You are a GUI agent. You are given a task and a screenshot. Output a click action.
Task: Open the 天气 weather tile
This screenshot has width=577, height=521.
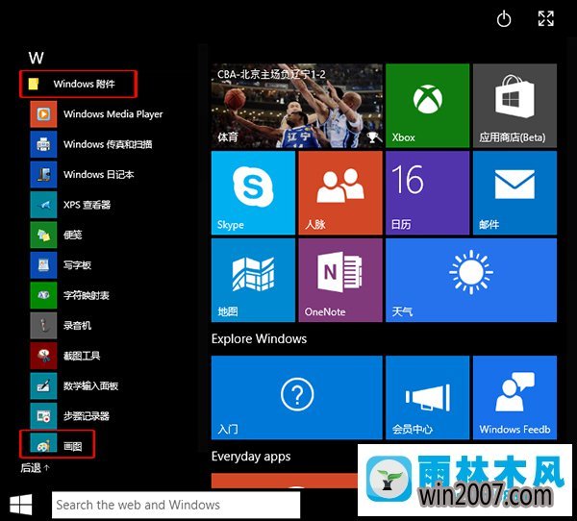471,280
